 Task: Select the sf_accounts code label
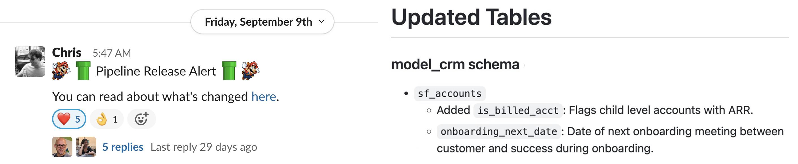pos(450,94)
